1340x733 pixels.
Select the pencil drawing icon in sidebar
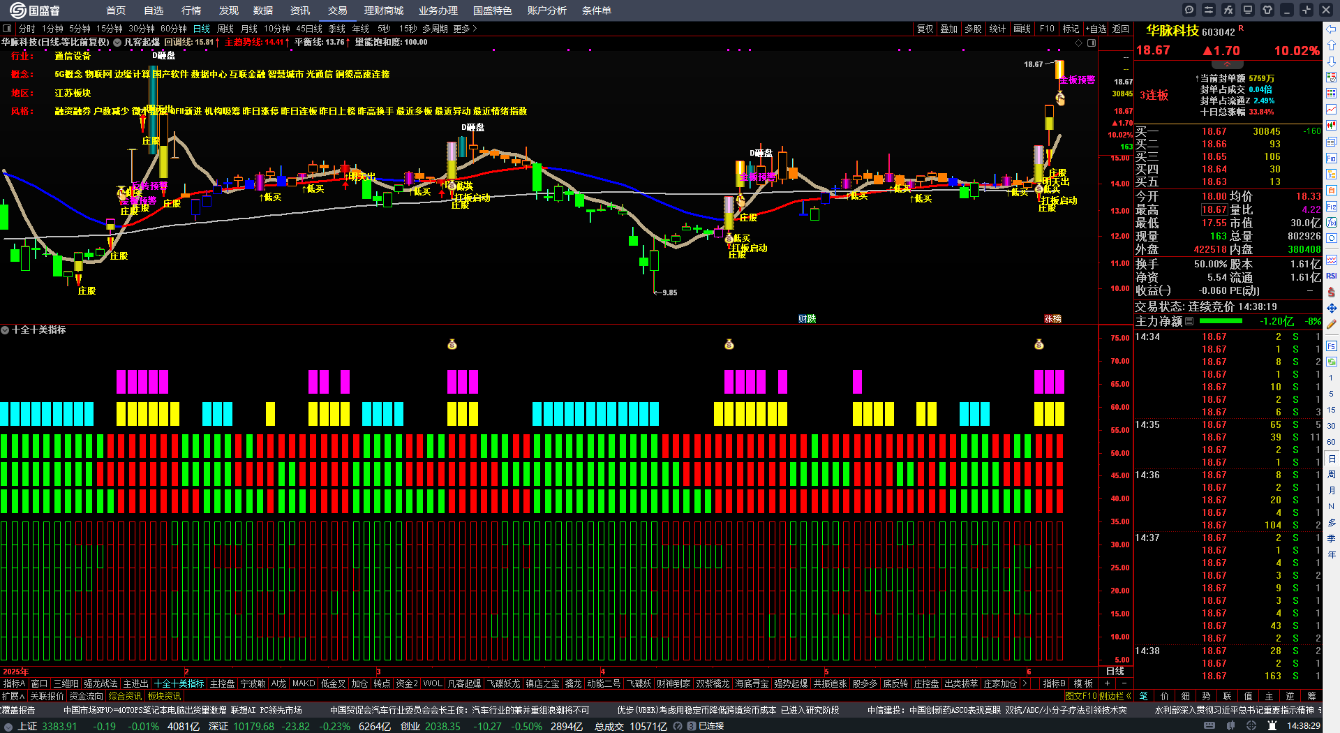1332,324
